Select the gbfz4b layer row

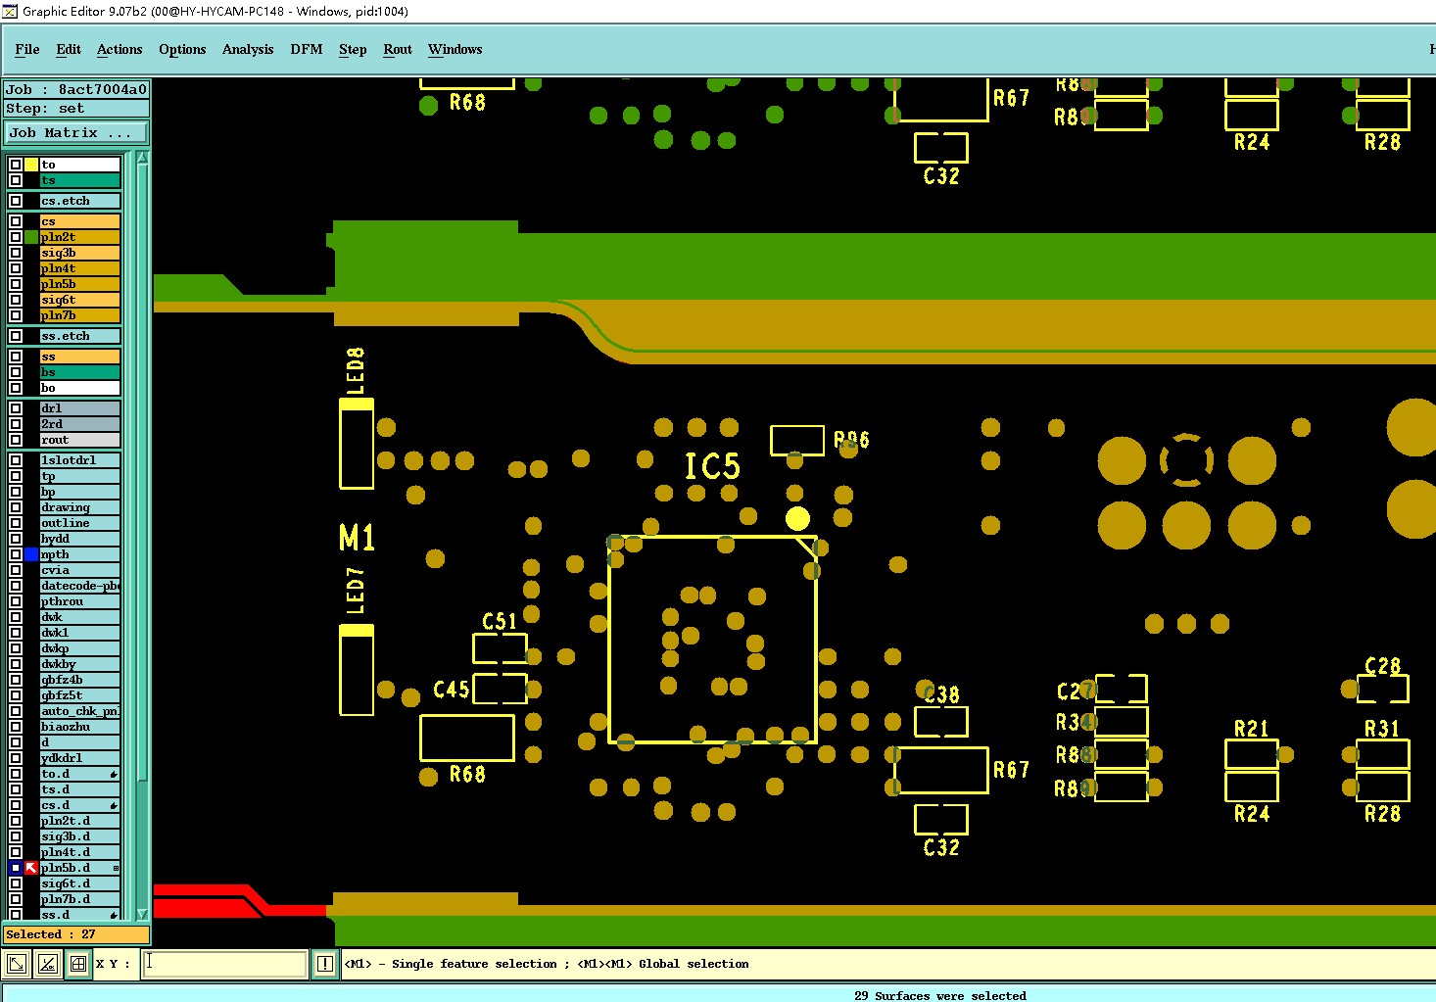pos(80,680)
